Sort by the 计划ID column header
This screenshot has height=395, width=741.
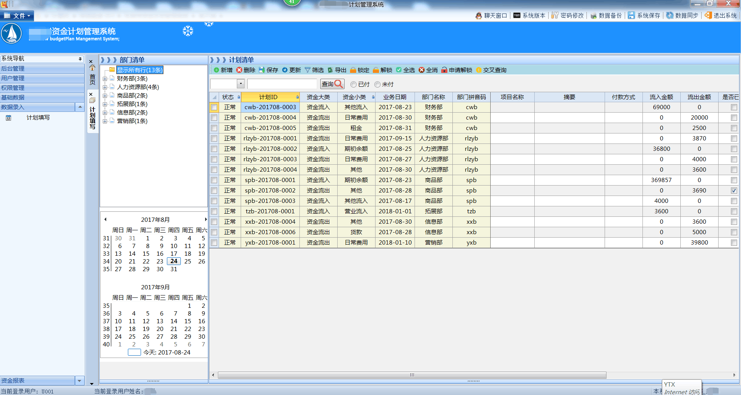tap(270, 97)
